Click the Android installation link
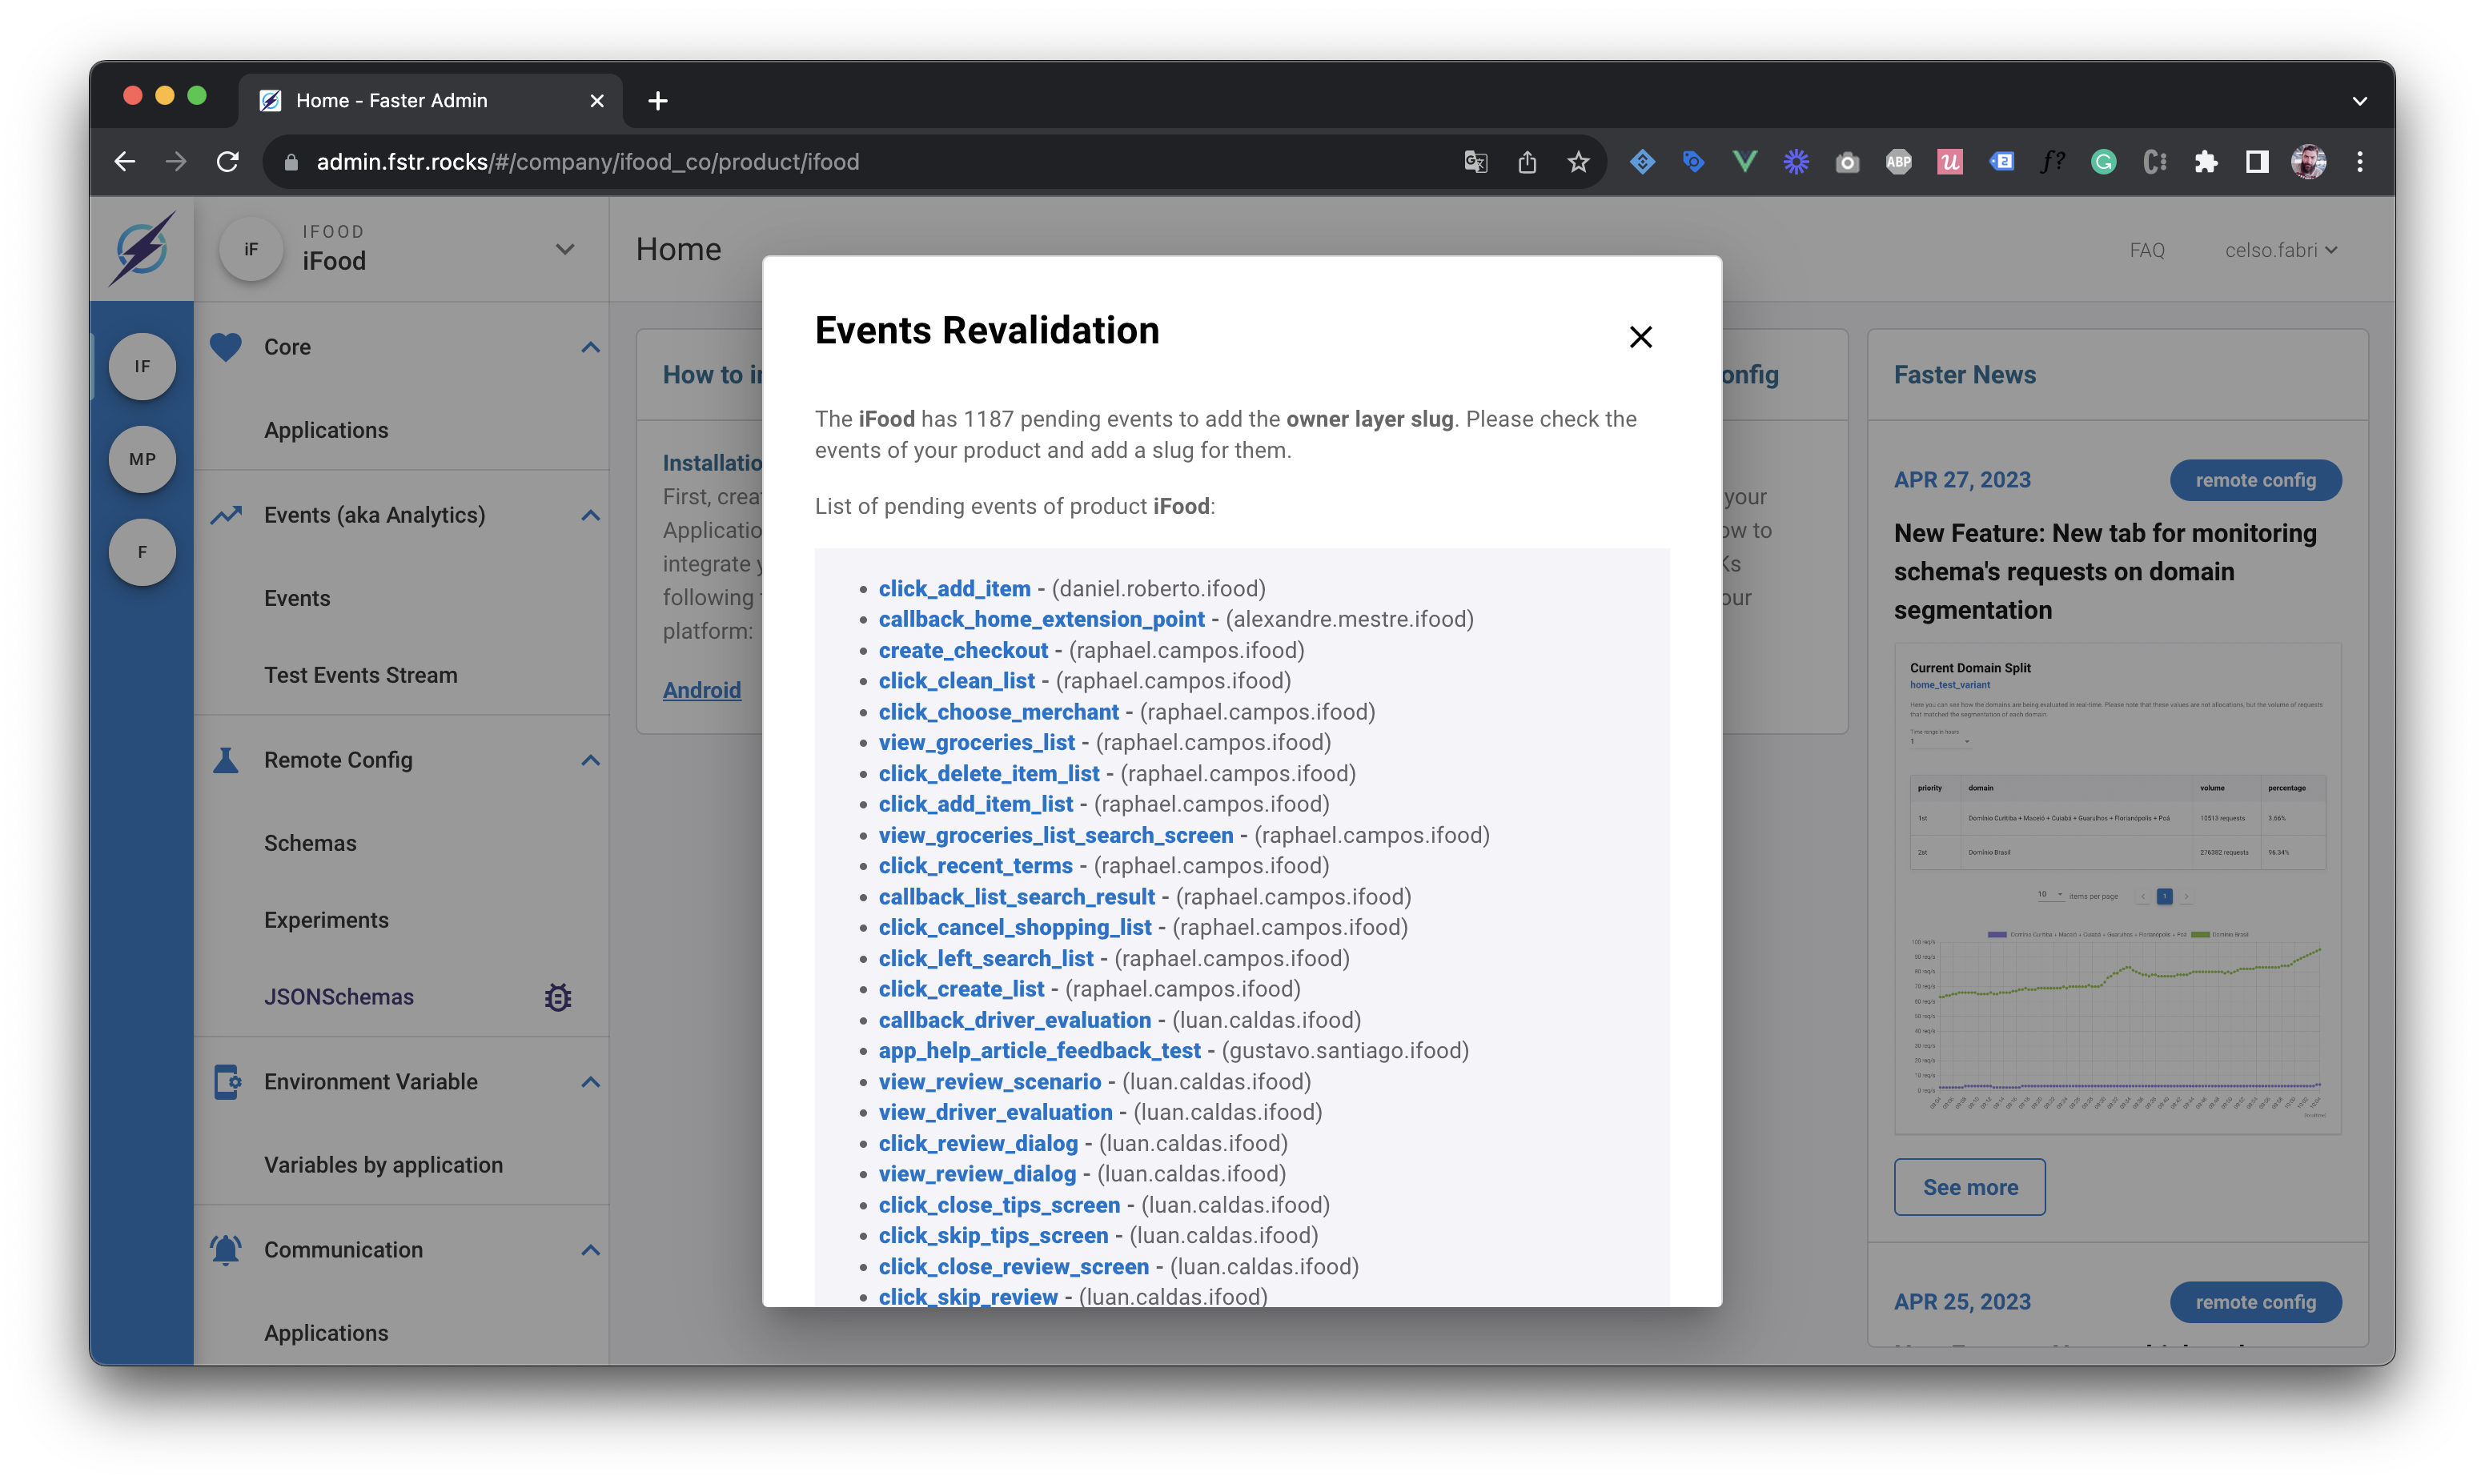Viewport: 2485px width, 1484px height. click(702, 690)
